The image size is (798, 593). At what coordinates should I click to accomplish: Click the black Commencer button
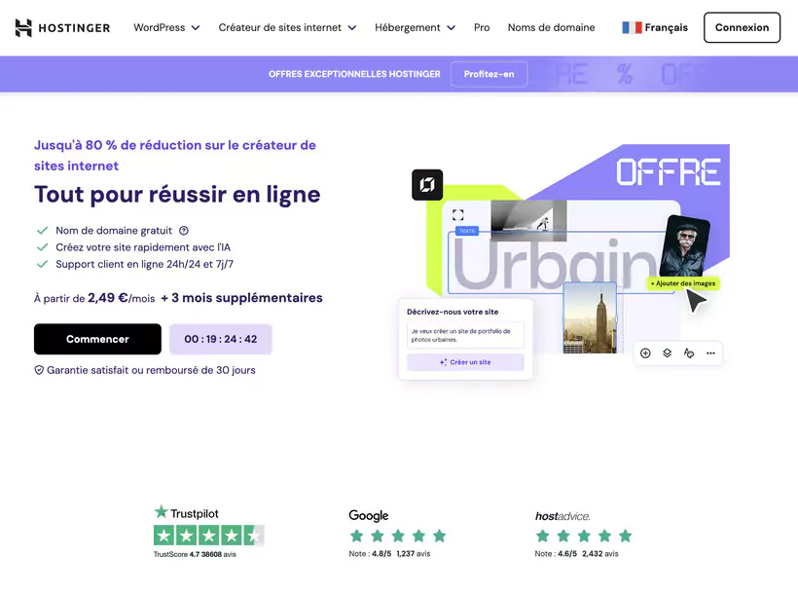[x=97, y=339]
